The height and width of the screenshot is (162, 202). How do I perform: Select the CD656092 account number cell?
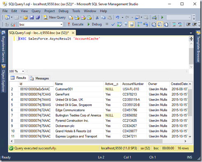(x=134, y=115)
